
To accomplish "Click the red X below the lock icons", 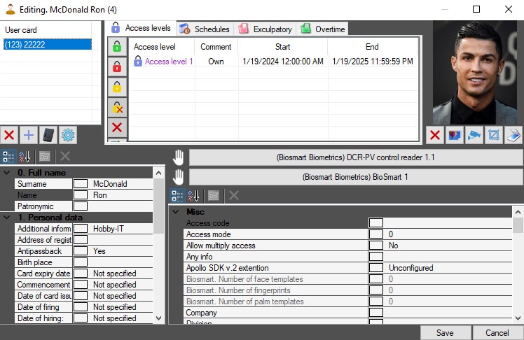I will coord(117,127).
